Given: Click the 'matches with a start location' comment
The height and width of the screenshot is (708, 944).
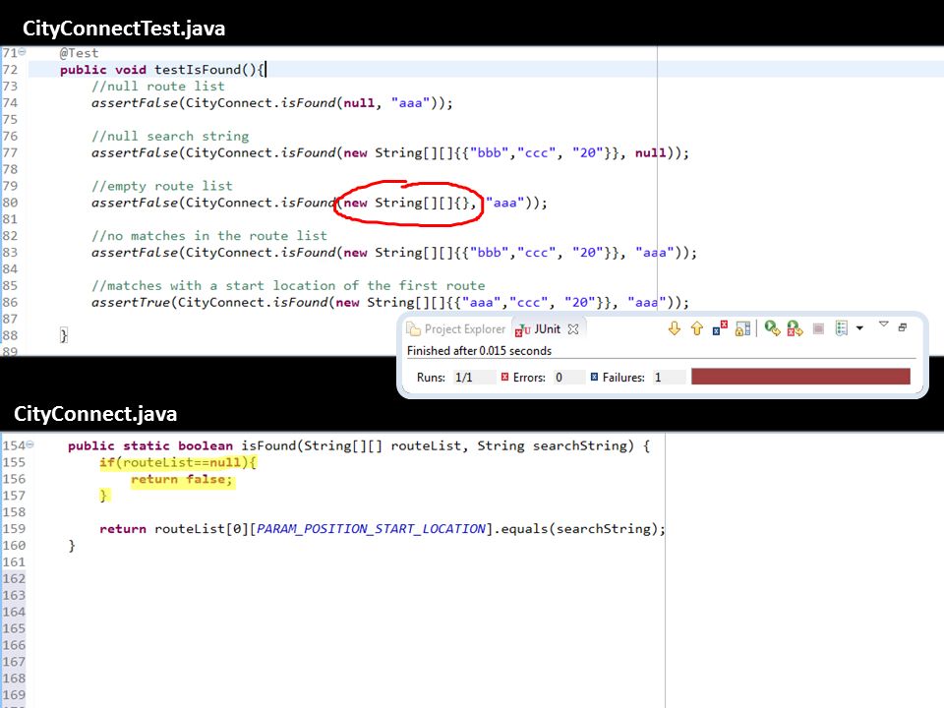Looking at the screenshot, I should (x=288, y=285).
